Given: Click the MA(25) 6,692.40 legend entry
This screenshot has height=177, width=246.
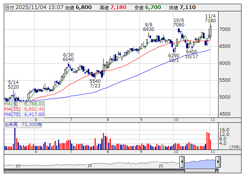Looking at the screenshot, I should [x=24, y=109].
